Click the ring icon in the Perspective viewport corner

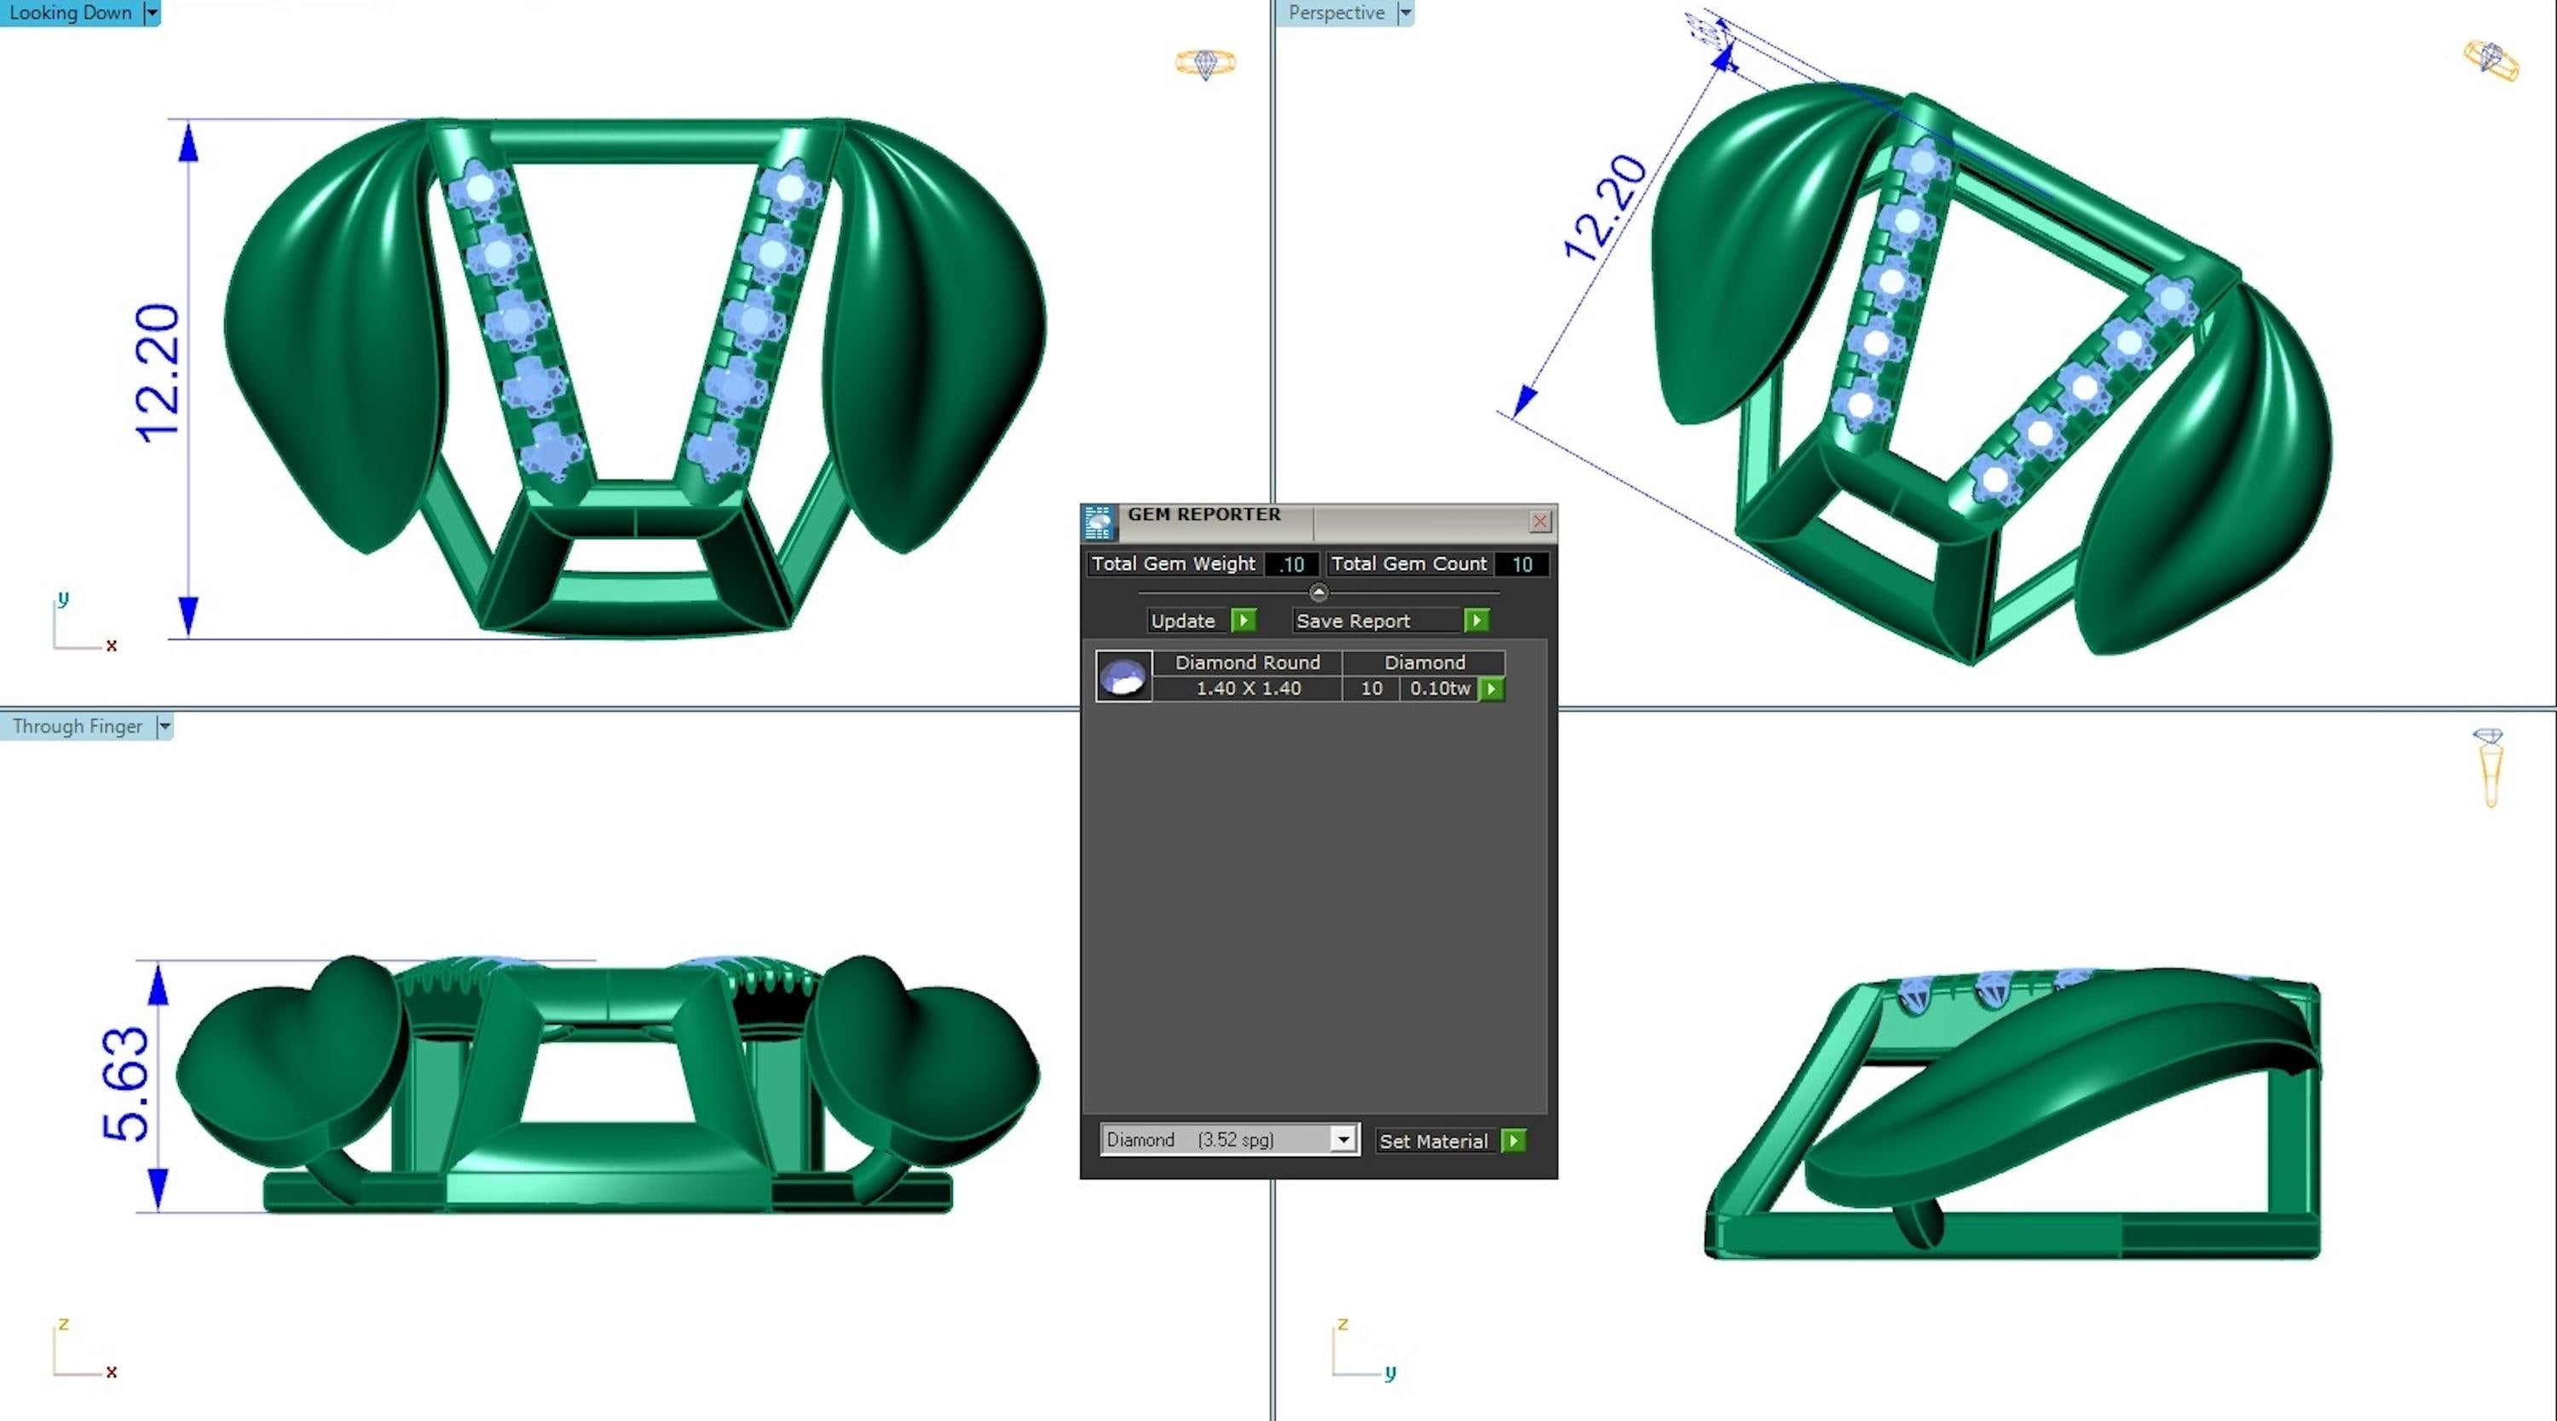coord(2491,60)
